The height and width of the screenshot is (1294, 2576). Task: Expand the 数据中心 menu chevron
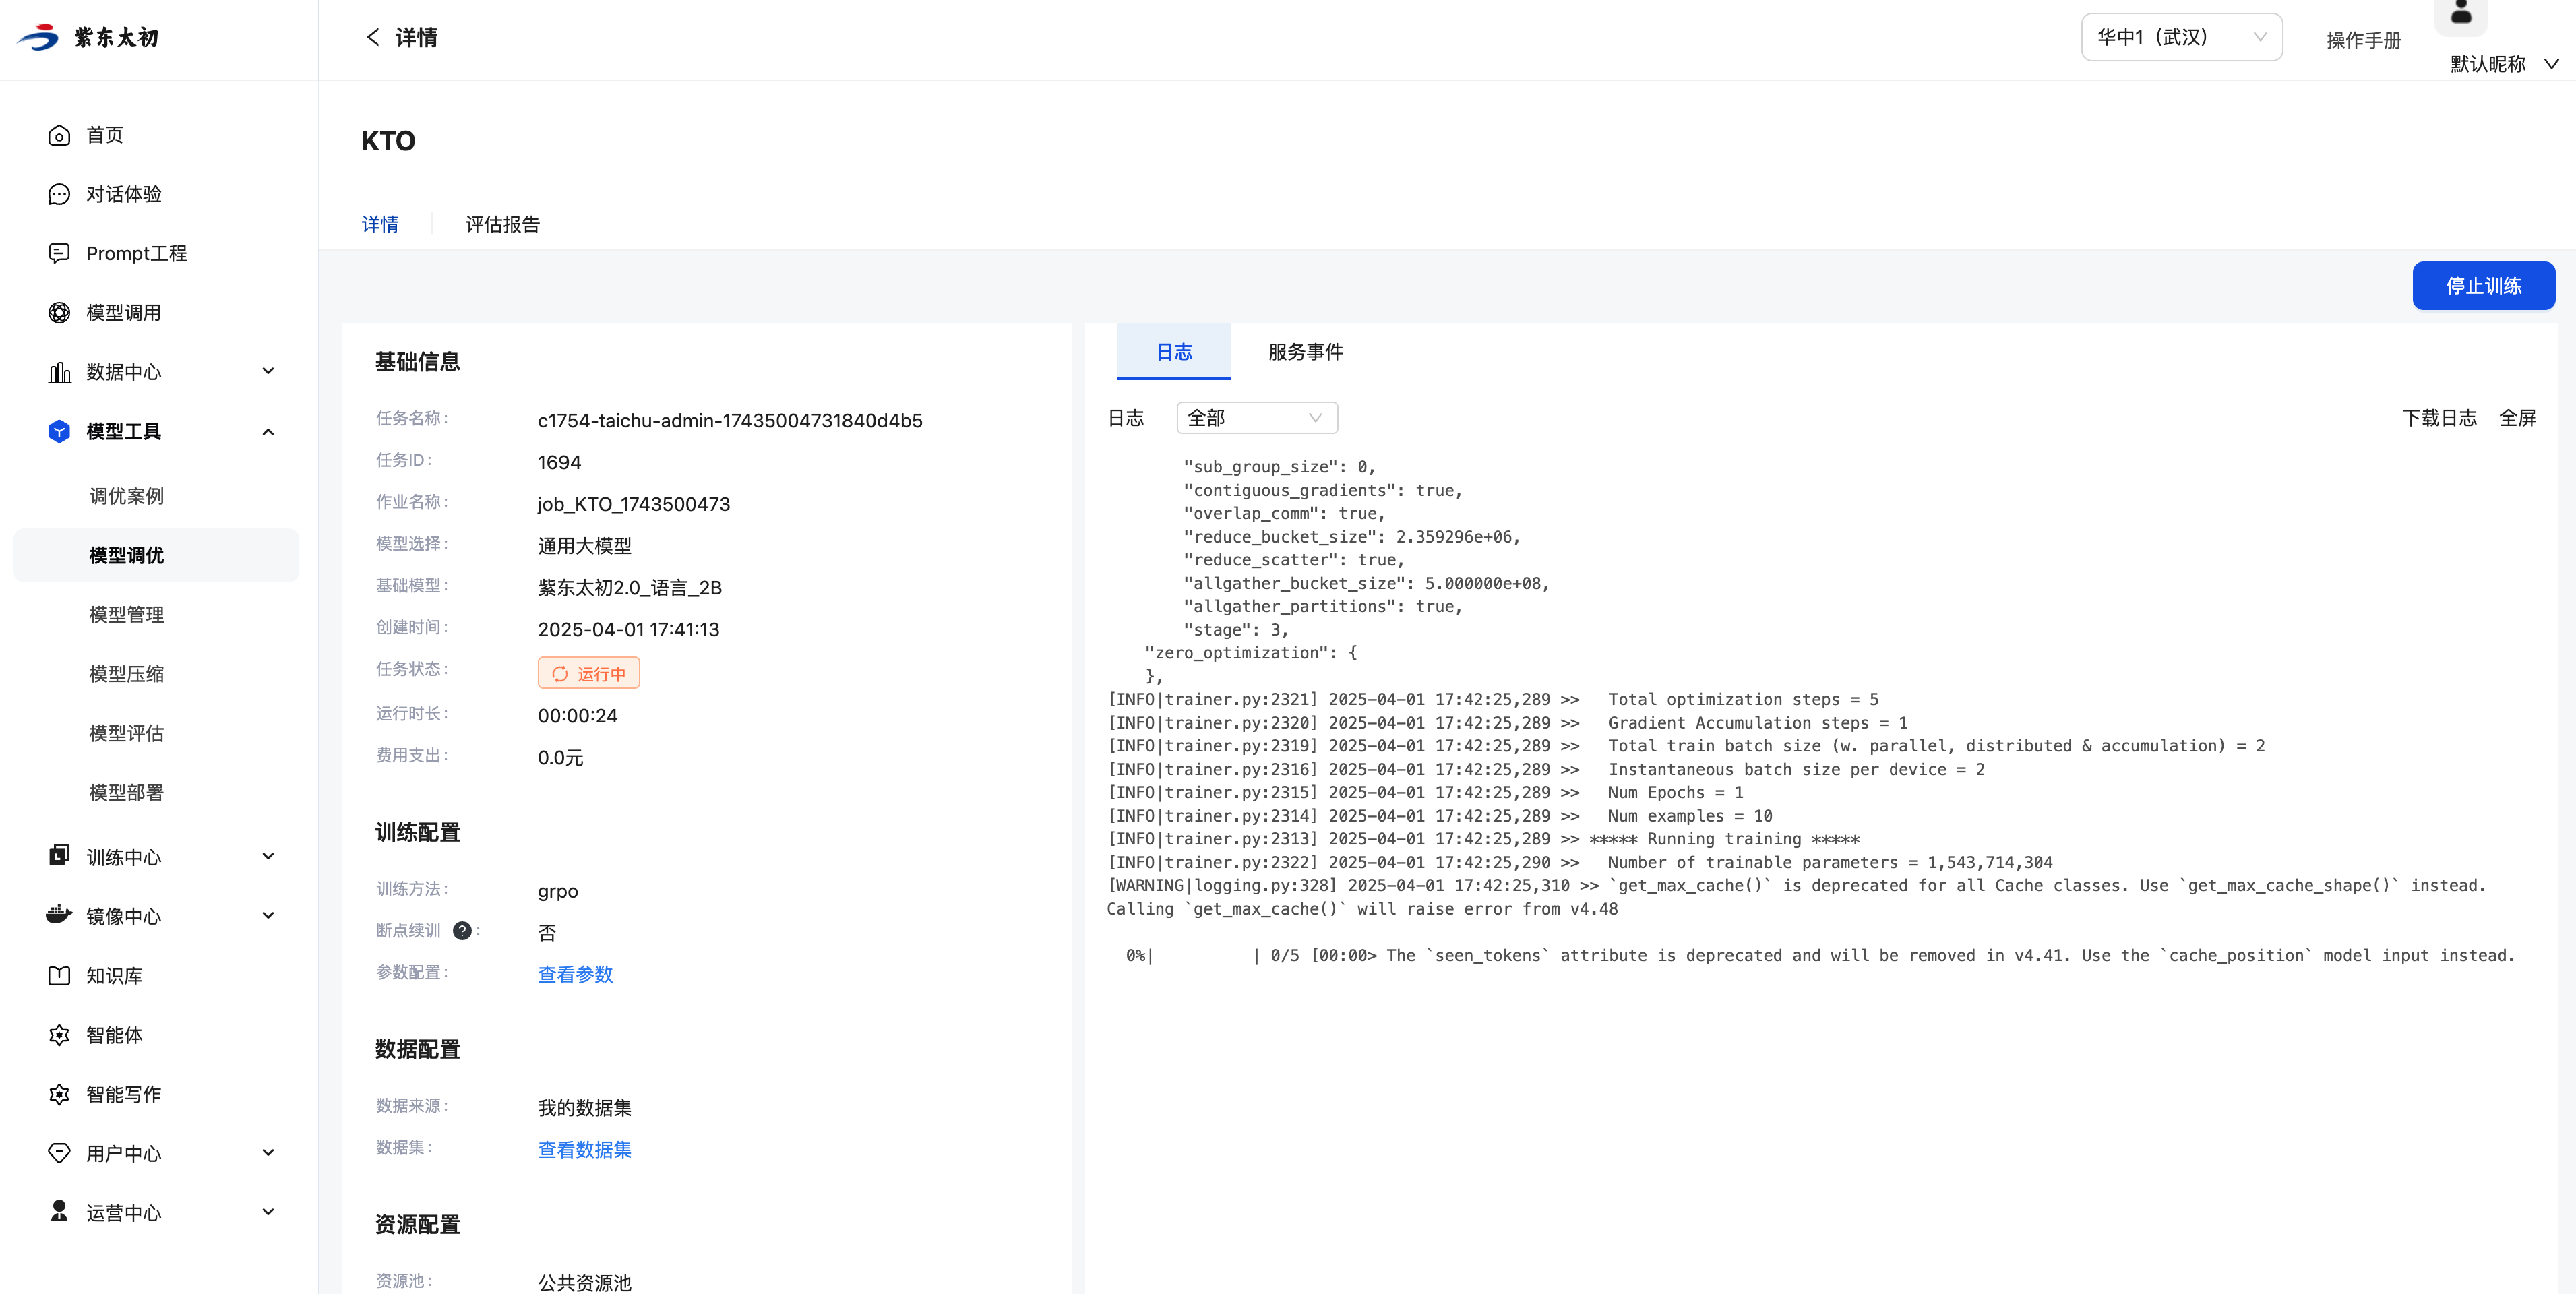point(268,371)
